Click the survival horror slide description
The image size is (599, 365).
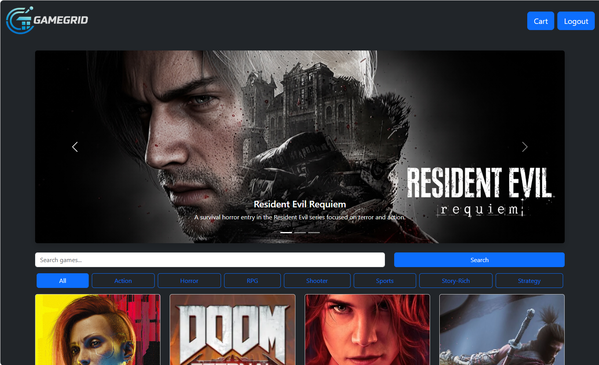[300, 217]
